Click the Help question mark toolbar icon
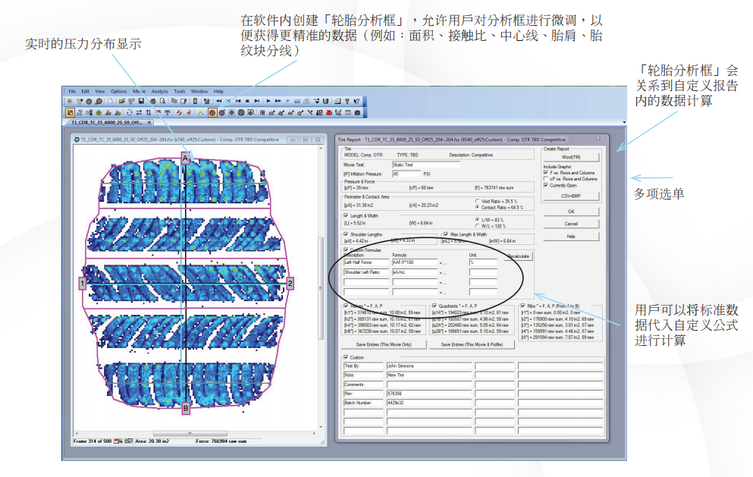This screenshot has width=753, height=477. [x=347, y=101]
